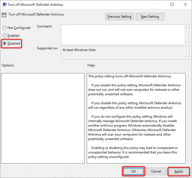Cancel the policy changes

(156, 171)
